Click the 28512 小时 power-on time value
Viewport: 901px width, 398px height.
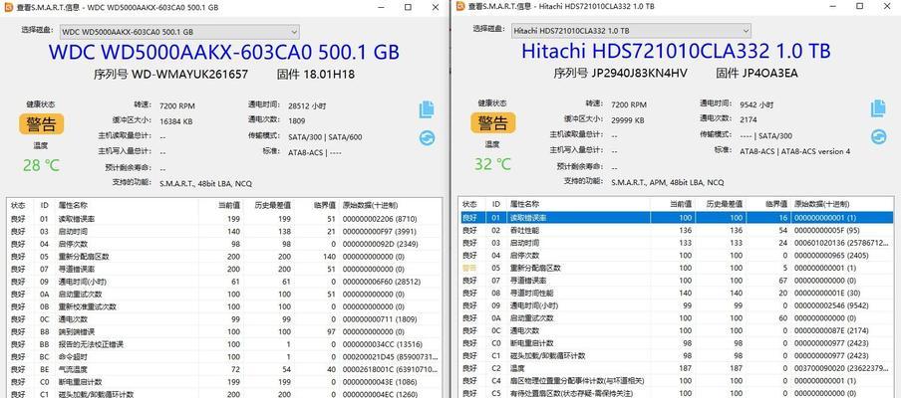pos(305,106)
